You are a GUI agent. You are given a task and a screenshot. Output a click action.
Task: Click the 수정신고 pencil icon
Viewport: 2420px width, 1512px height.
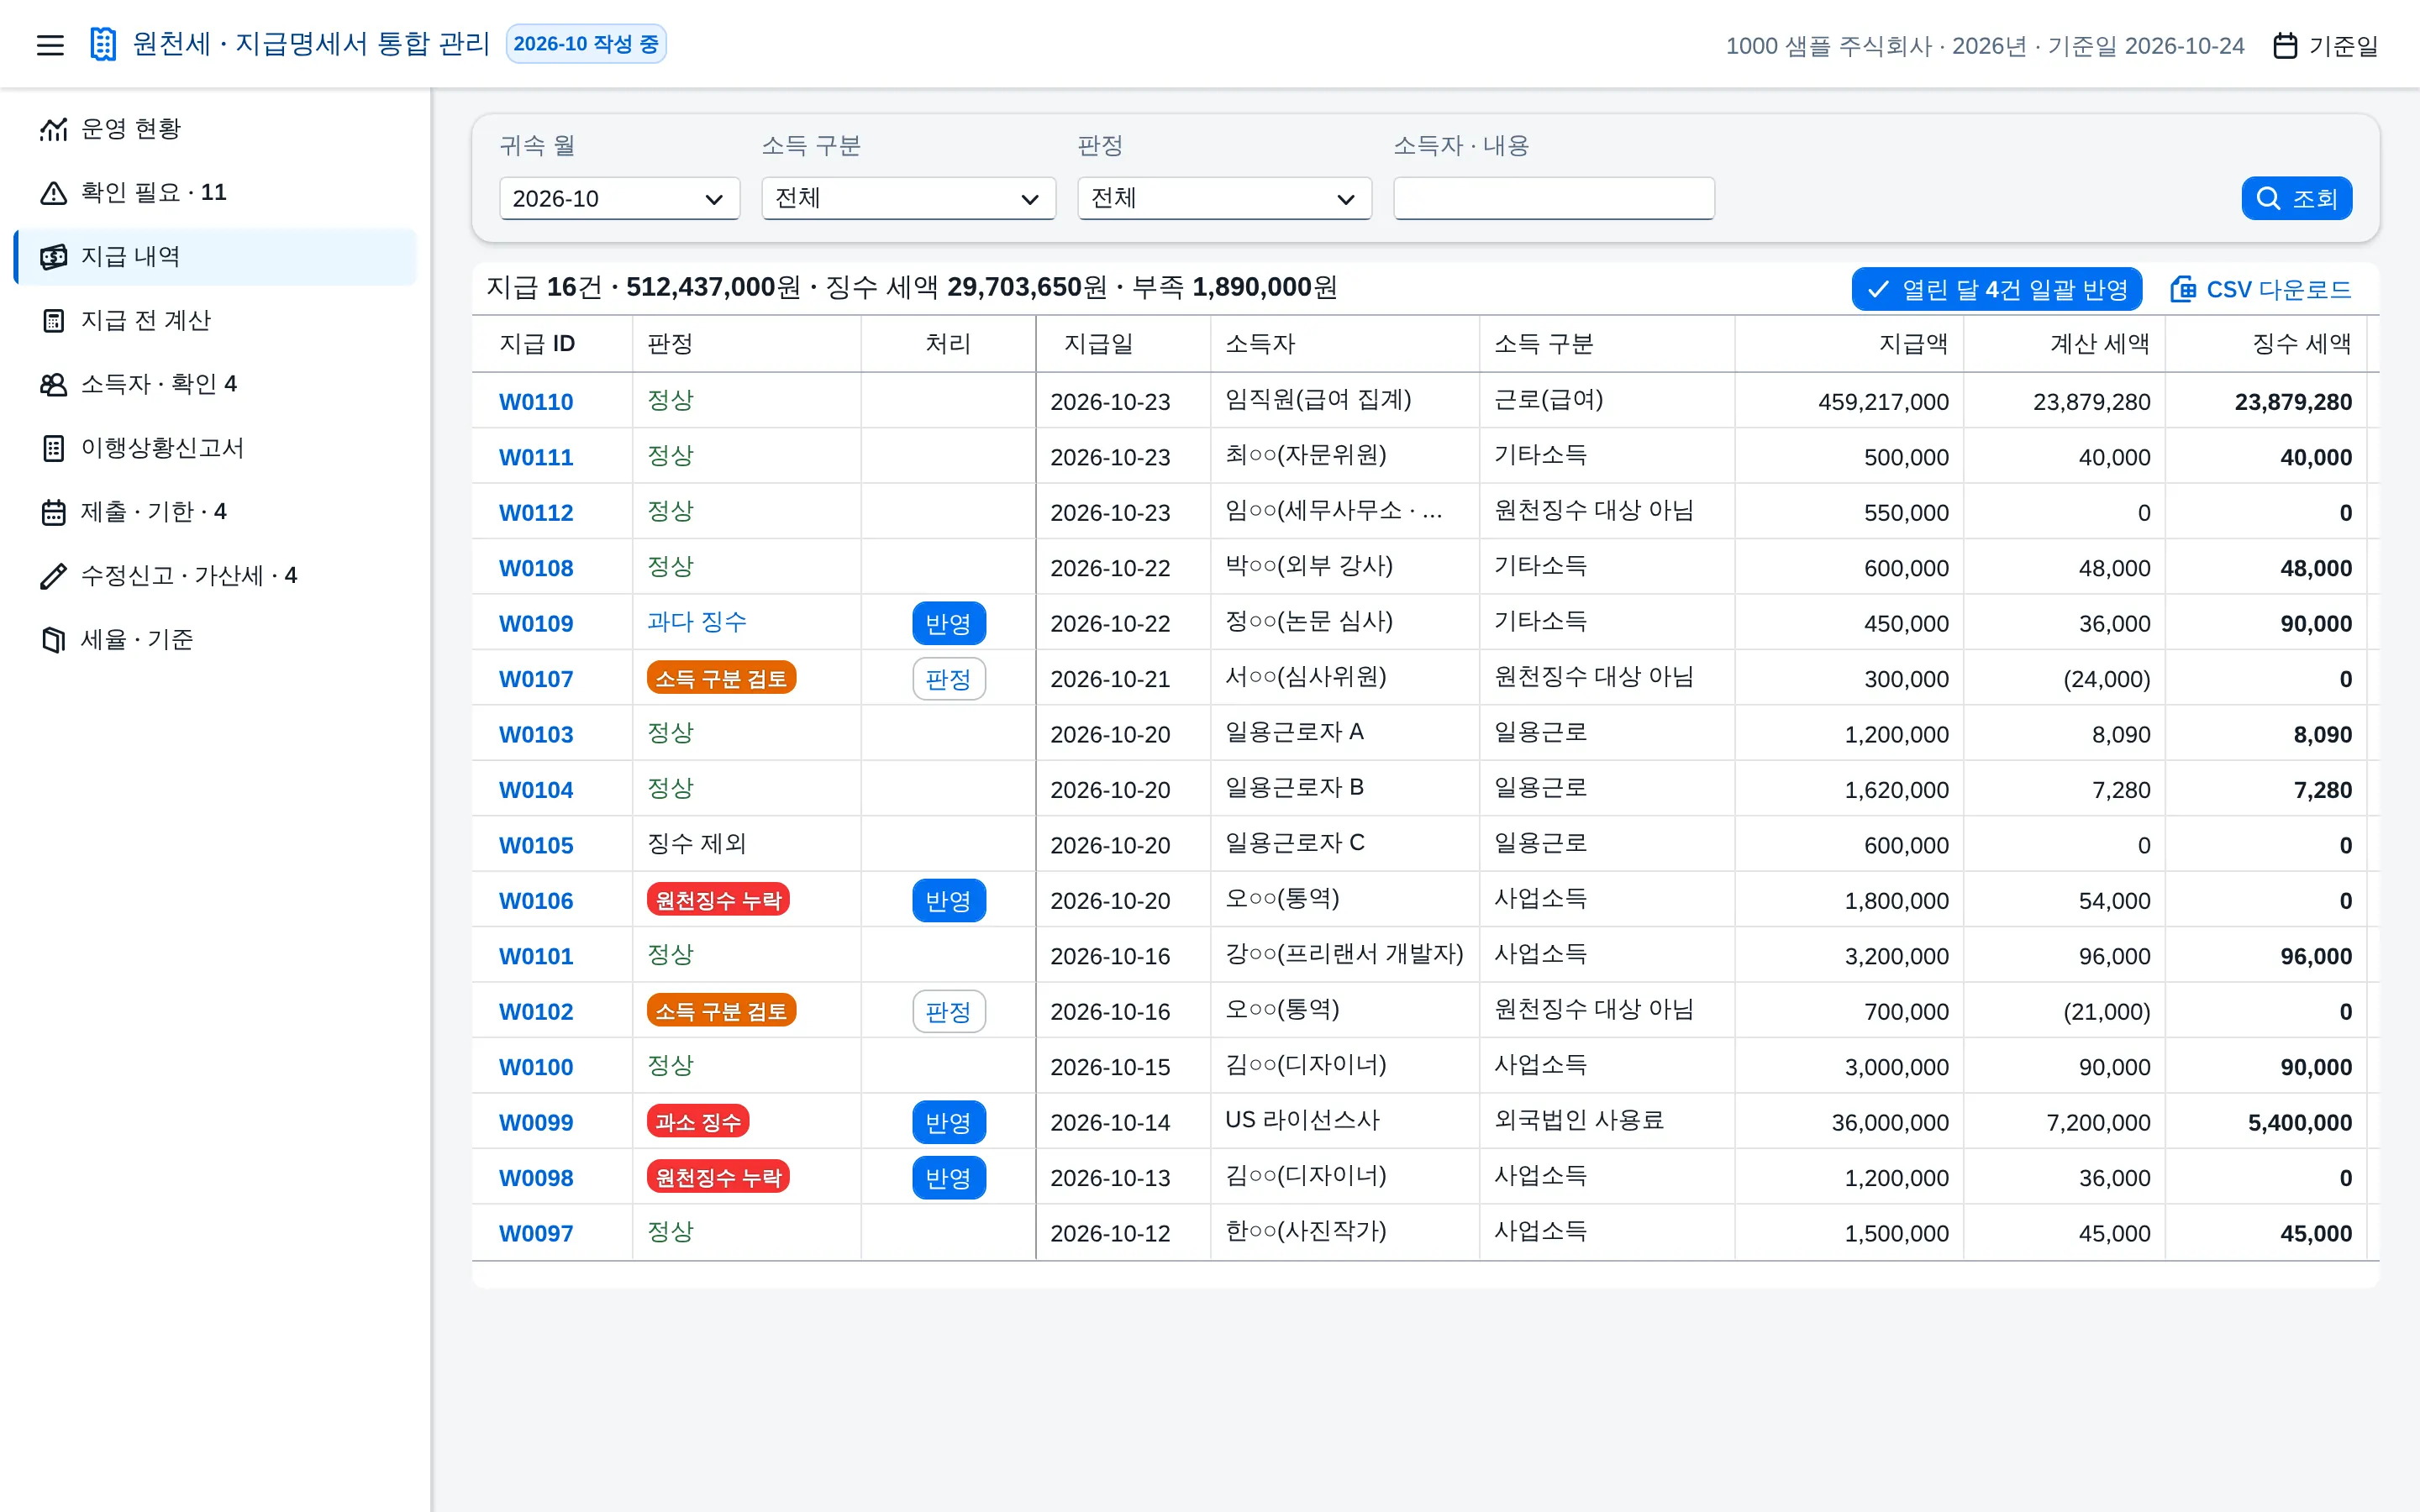tap(54, 576)
